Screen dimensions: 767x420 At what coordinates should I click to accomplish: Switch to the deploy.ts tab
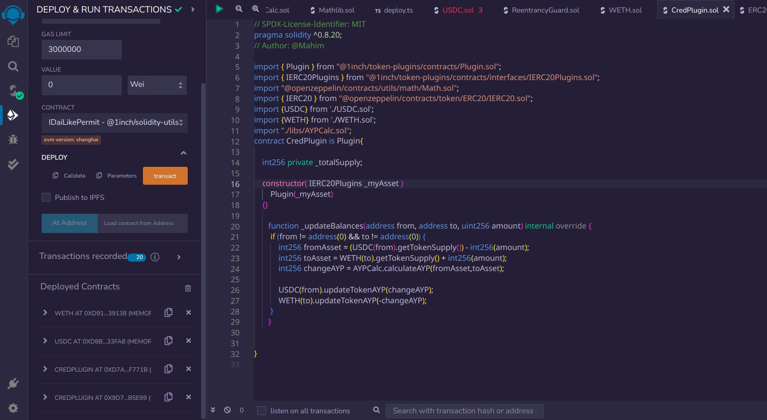point(394,10)
